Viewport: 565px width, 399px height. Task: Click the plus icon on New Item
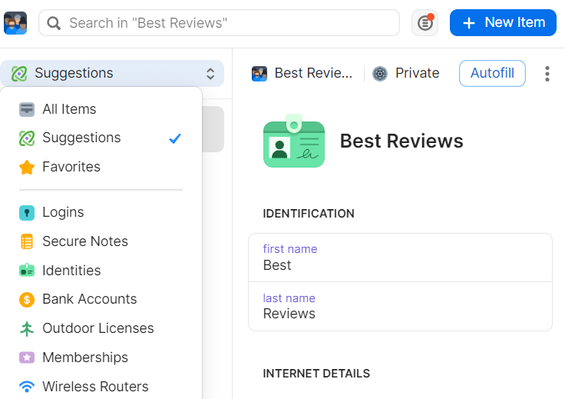coord(469,23)
